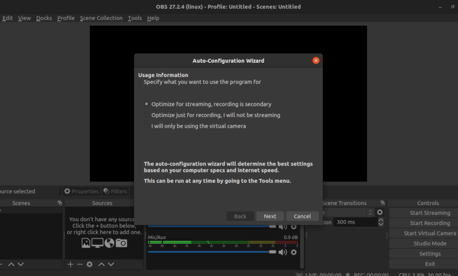458x276 pixels.
Task: Undock the Scenes panel
Action: click(60, 203)
